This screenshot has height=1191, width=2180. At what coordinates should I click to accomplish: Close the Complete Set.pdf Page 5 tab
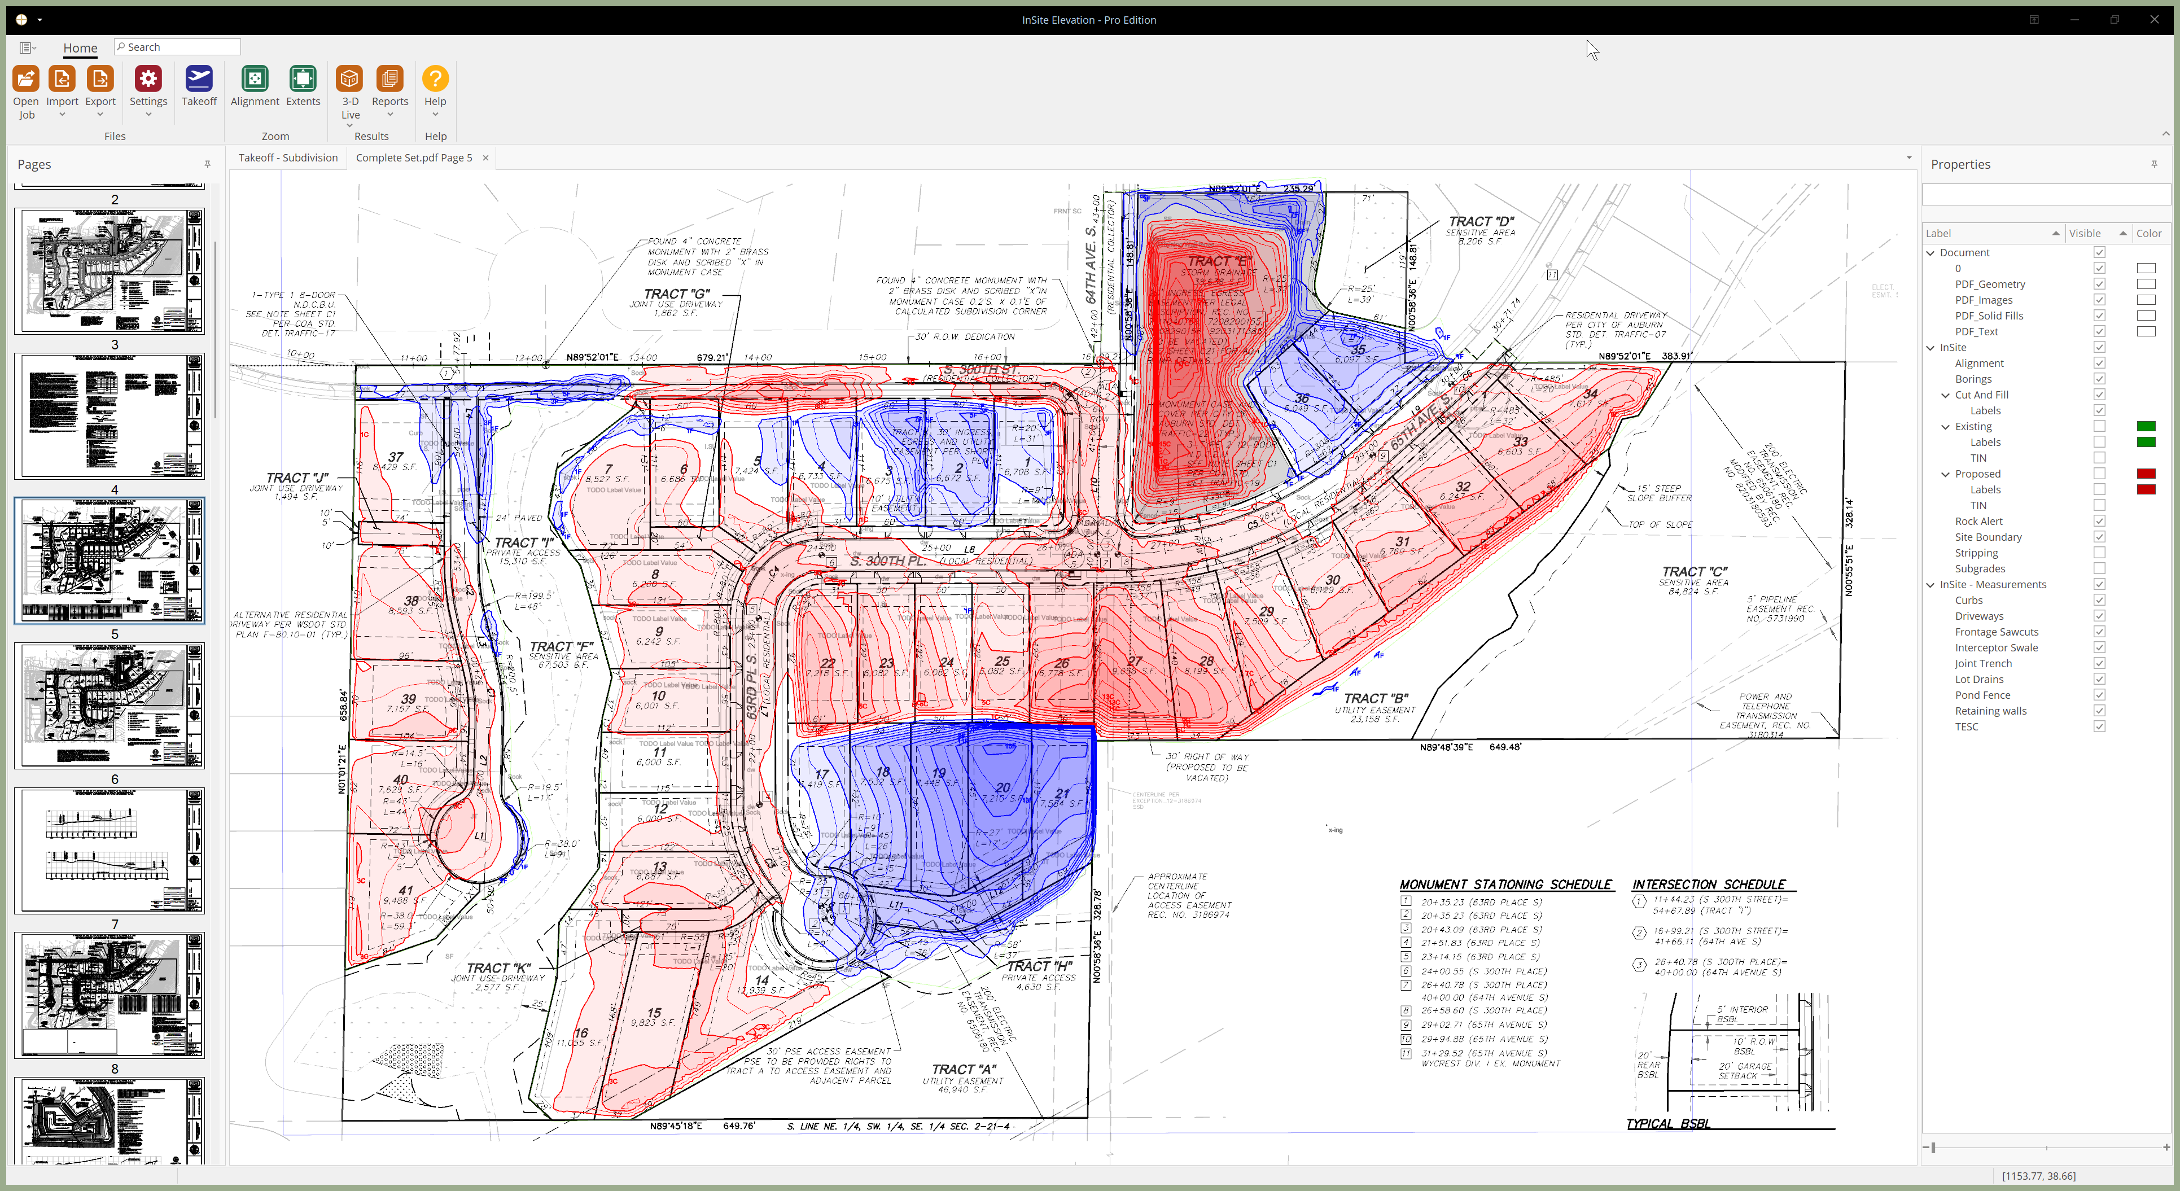[x=485, y=157]
